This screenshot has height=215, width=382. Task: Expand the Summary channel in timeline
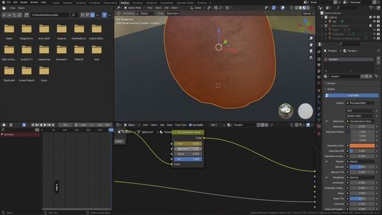(2, 134)
